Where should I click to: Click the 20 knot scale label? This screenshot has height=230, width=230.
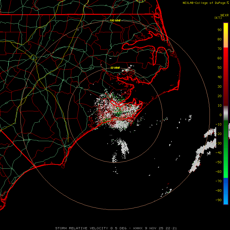click(220, 96)
